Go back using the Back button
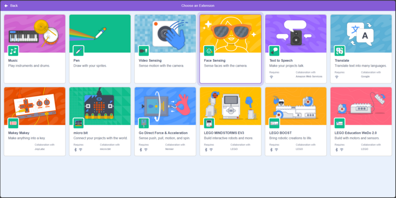396x198 pixels. [11, 5]
